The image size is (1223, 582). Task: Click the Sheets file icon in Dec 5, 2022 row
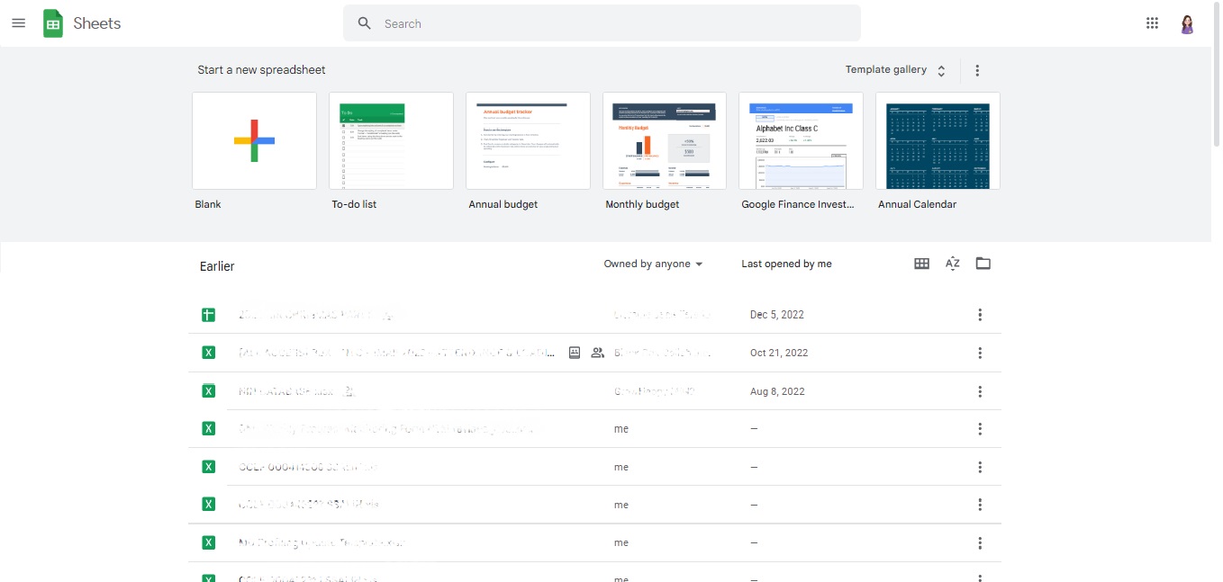(208, 315)
